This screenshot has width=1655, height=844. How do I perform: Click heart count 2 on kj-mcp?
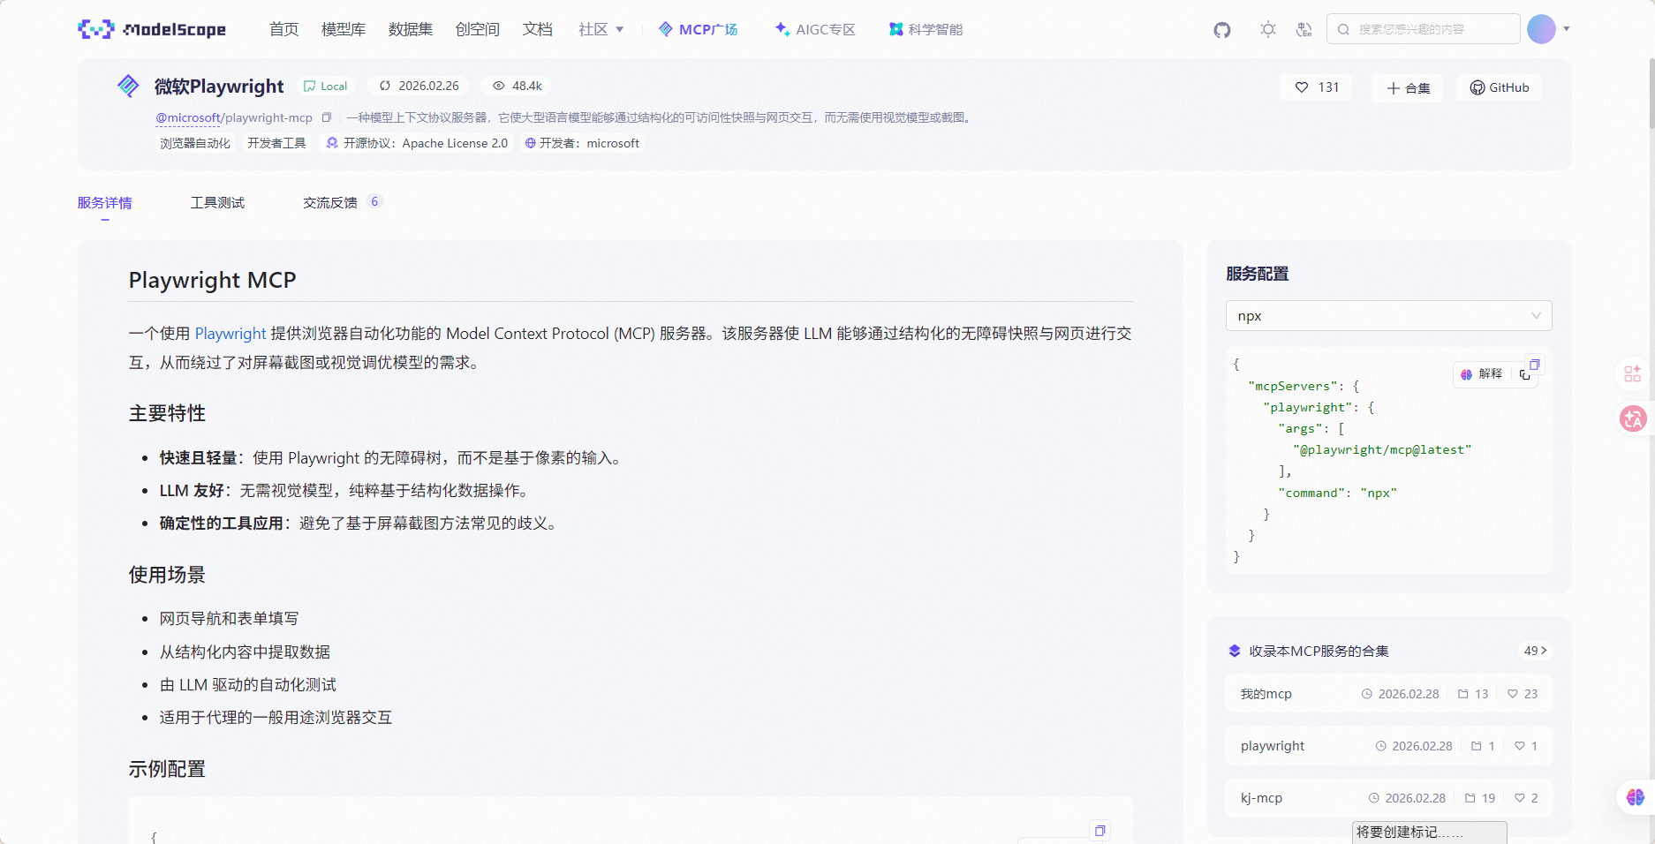(x=1526, y=798)
